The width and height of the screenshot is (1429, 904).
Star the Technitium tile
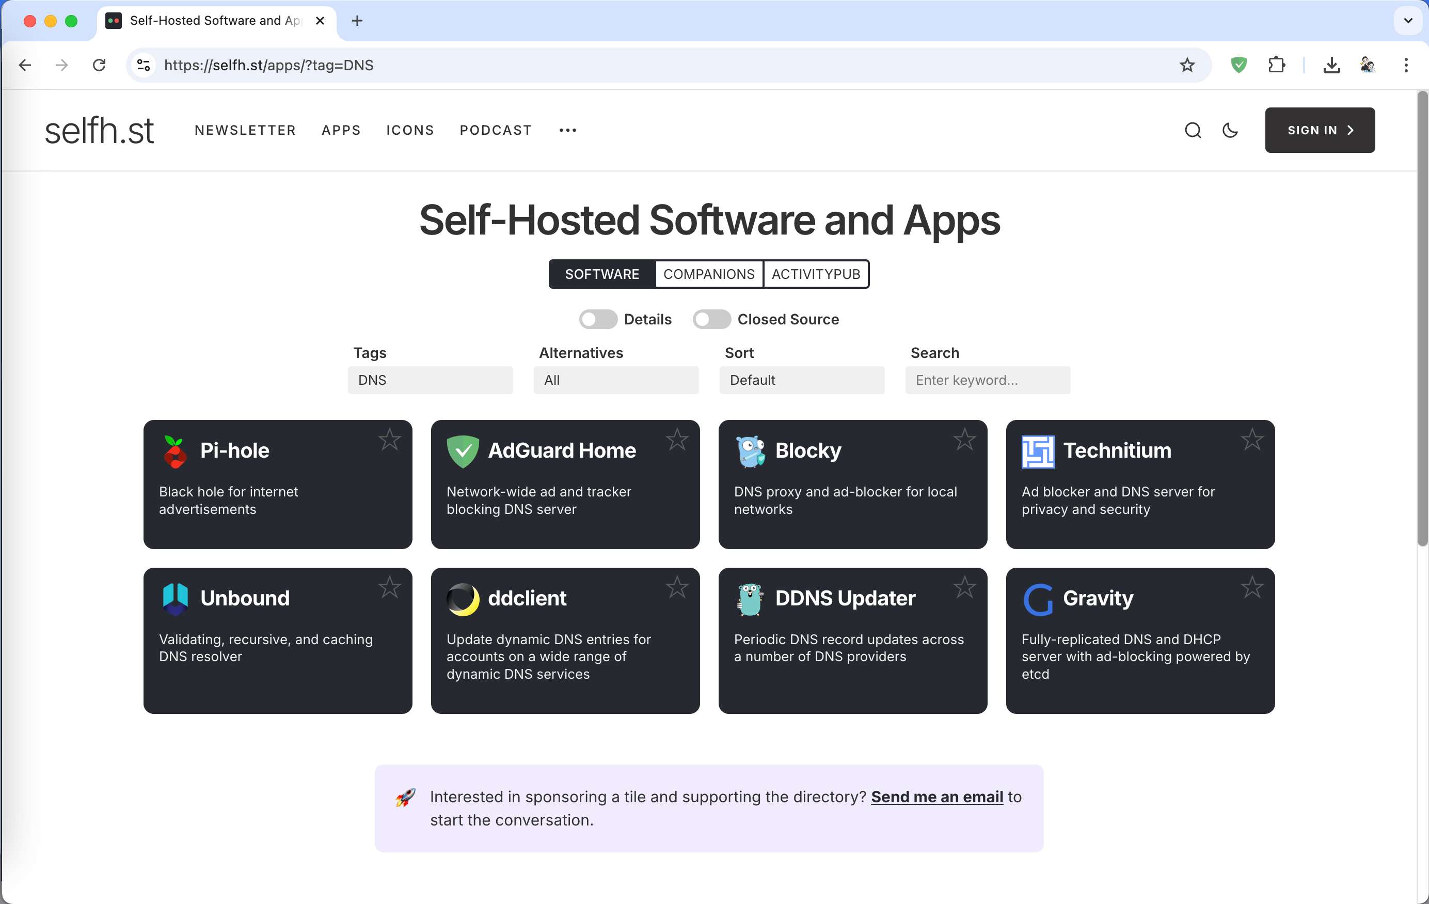point(1252,440)
